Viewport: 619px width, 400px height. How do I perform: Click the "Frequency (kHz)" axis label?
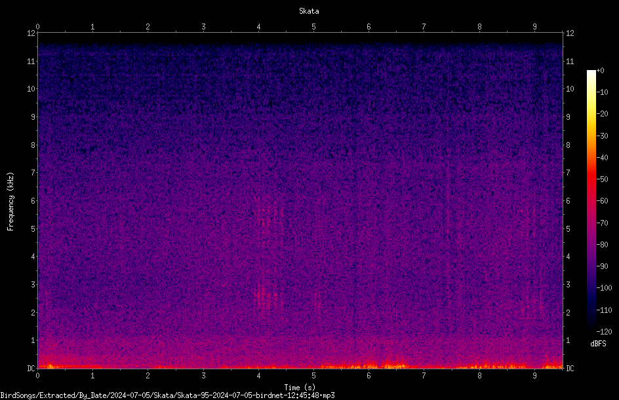click(10, 202)
